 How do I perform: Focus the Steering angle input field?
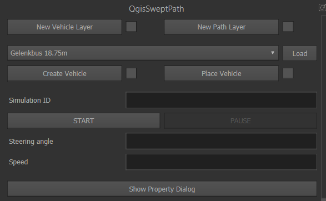(x=221, y=141)
